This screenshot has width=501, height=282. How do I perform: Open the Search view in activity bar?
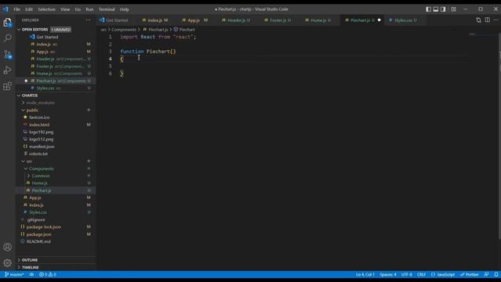click(x=7, y=38)
